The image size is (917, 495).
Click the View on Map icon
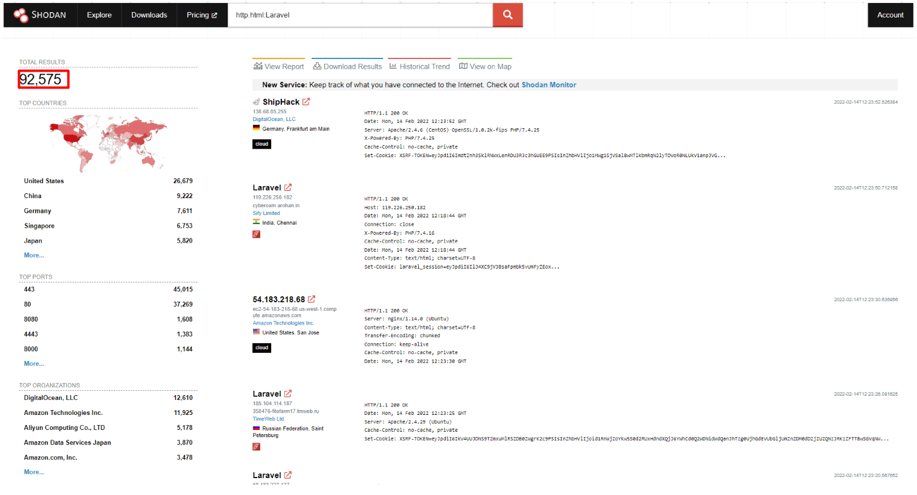click(x=463, y=66)
